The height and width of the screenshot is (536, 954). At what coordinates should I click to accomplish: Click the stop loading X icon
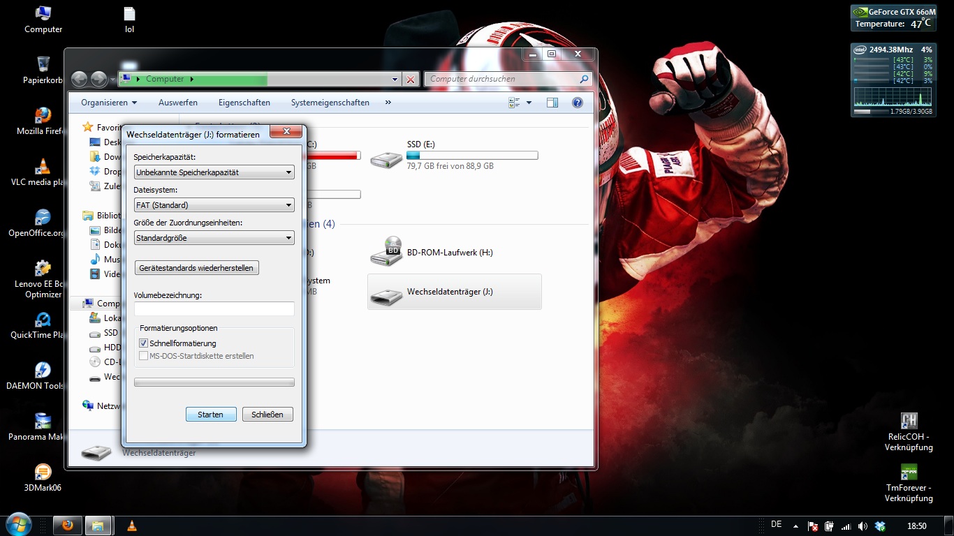411,80
